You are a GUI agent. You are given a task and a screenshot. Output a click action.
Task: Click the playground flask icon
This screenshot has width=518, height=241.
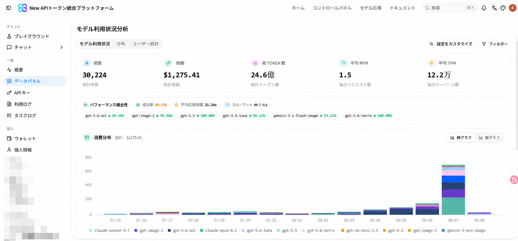tap(9, 36)
